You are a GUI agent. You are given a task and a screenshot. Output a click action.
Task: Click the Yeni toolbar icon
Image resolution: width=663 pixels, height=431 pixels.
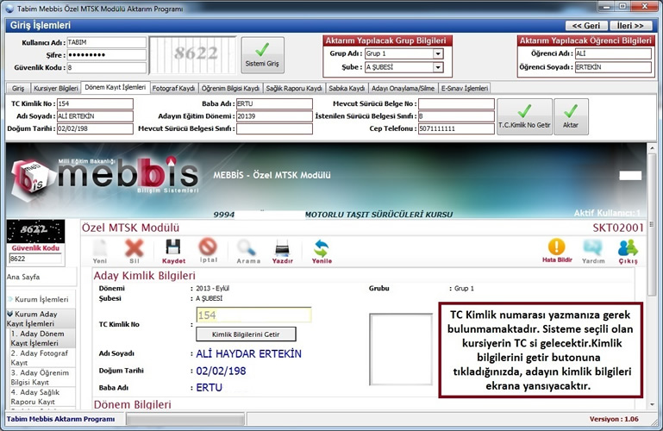pos(100,252)
